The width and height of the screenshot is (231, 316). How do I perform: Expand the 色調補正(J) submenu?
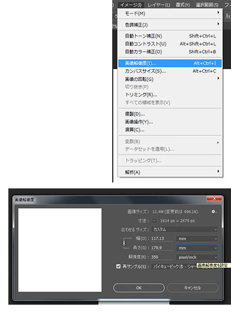[x=170, y=25]
